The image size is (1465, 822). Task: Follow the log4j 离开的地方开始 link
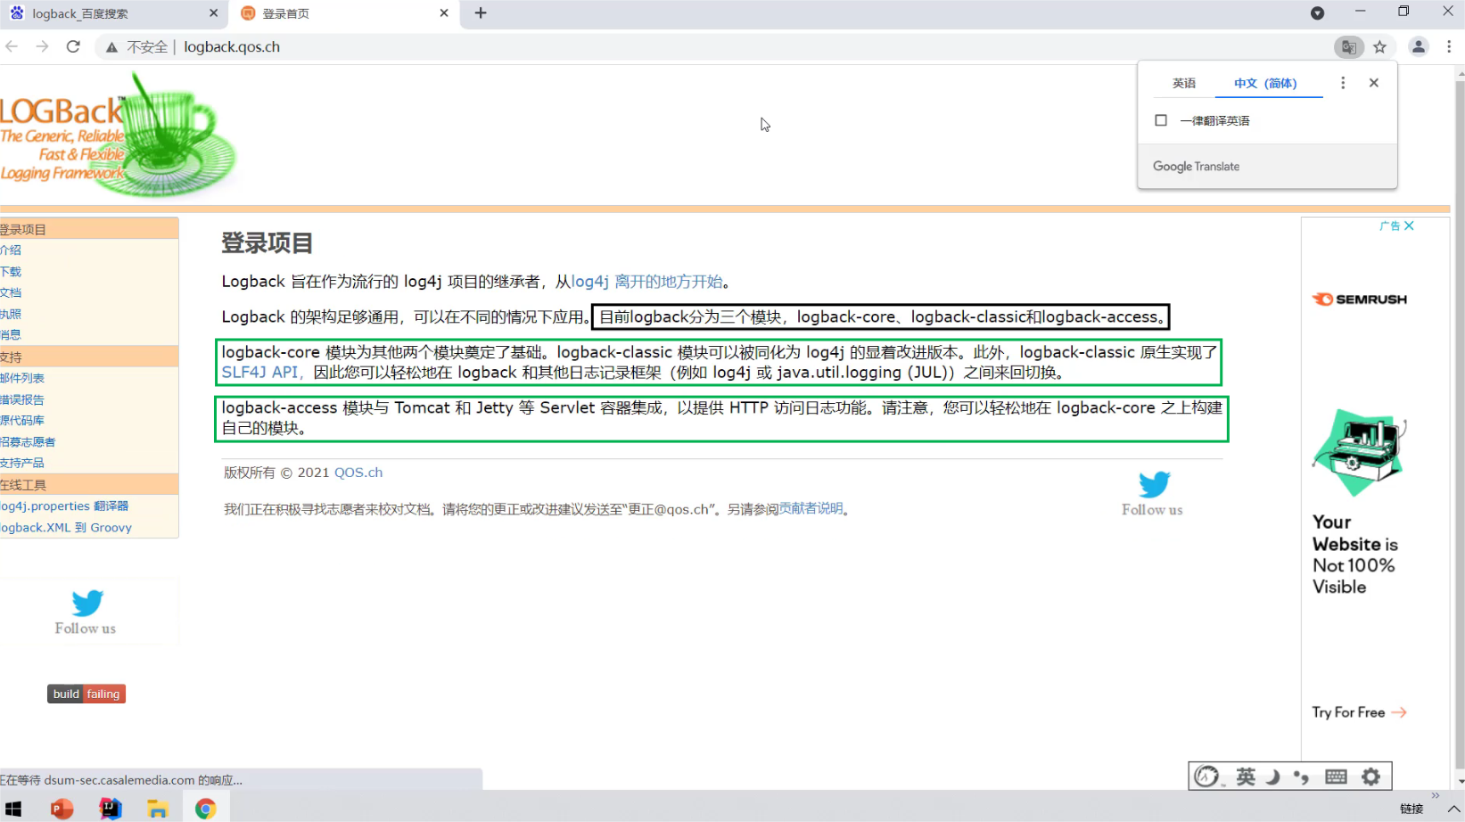pyautogui.click(x=646, y=282)
